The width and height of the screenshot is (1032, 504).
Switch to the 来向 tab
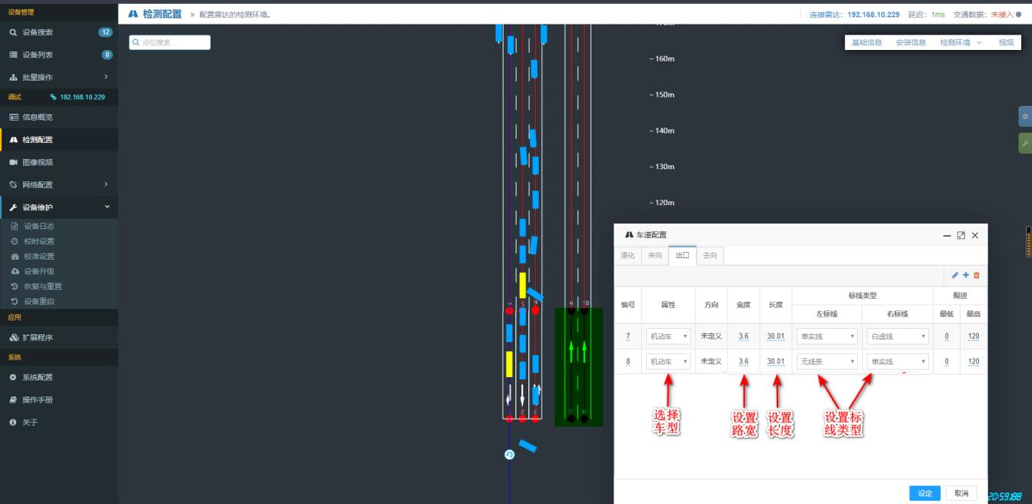click(x=654, y=256)
